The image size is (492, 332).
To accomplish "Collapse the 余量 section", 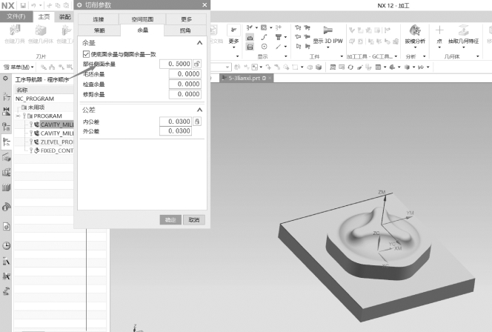I will [x=199, y=43].
